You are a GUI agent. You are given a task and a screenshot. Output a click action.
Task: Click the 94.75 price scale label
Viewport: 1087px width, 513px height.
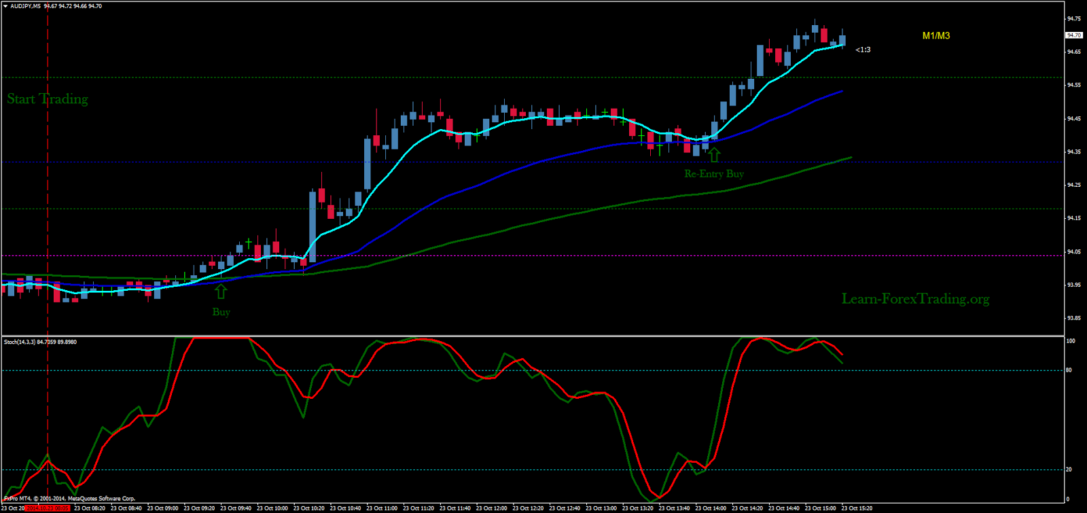pyautogui.click(x=1074, y=19)
